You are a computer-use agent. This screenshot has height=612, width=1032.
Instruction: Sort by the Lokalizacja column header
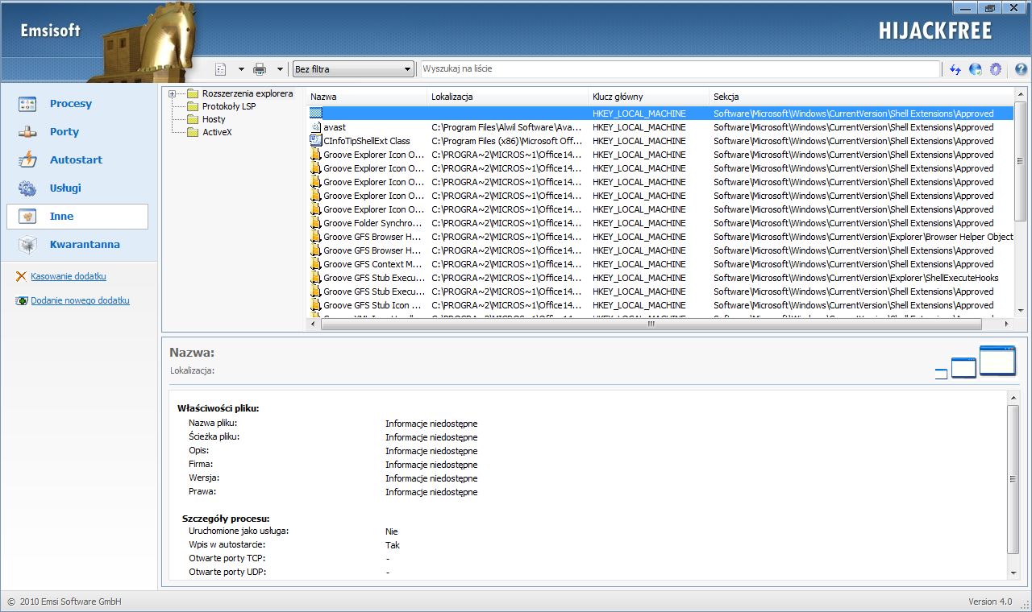[508, 97]
